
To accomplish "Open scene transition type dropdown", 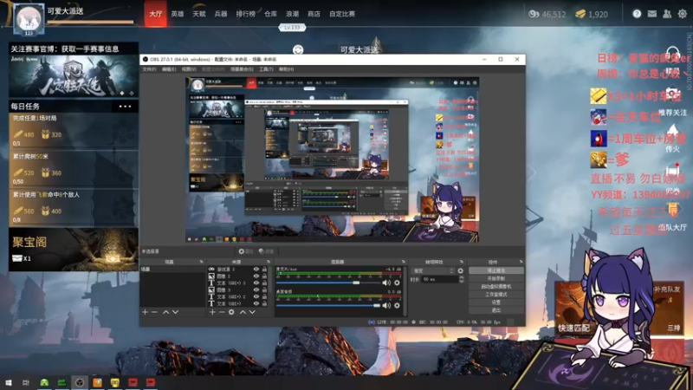I will pos(432,270).
